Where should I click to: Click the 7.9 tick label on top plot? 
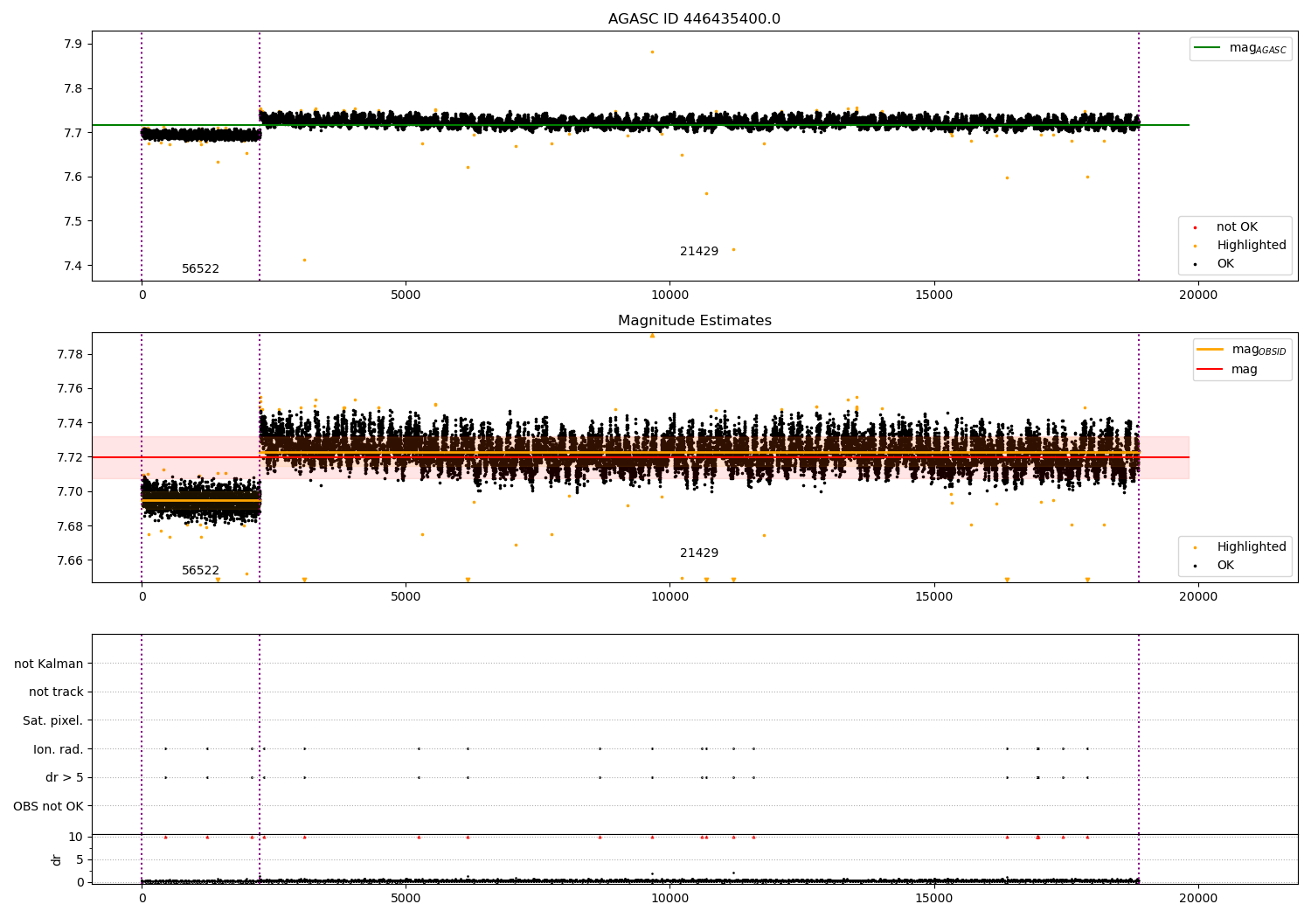coord(72,45)
